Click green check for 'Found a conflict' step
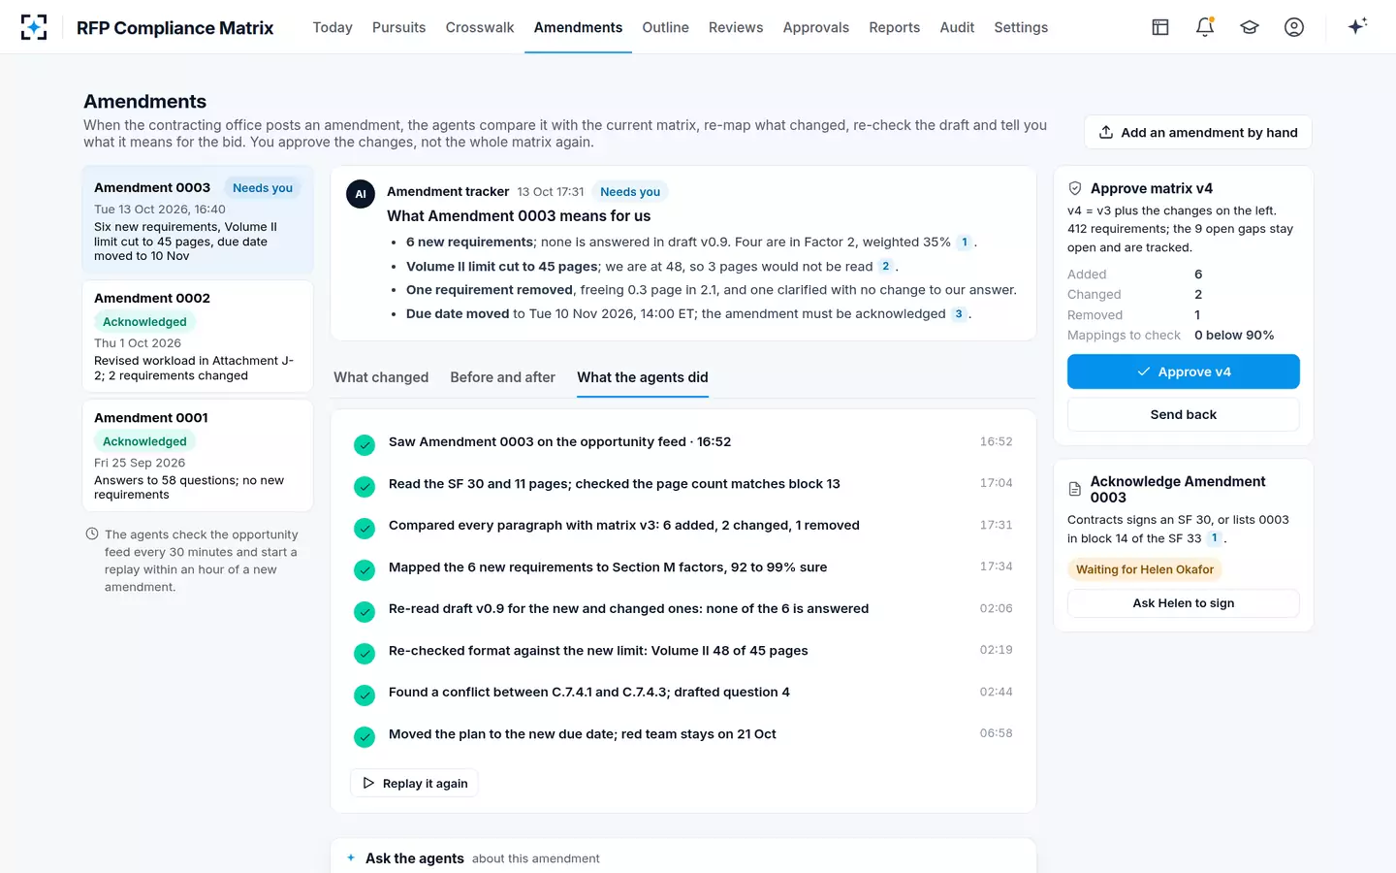1396x873 pixels. [365, 695]
